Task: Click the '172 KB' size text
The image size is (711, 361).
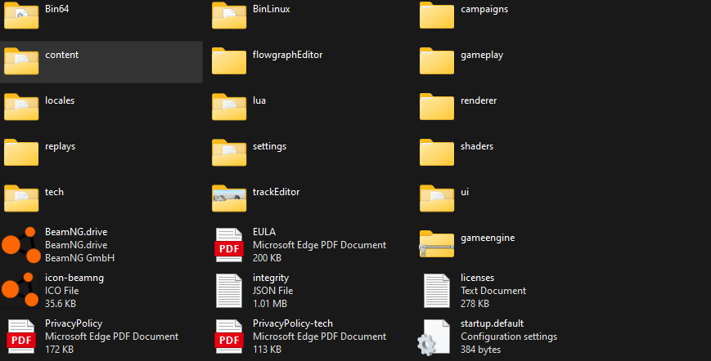Action: click(59, 350)
